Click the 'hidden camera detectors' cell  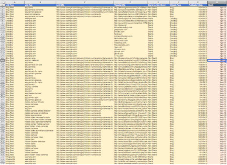40,142
